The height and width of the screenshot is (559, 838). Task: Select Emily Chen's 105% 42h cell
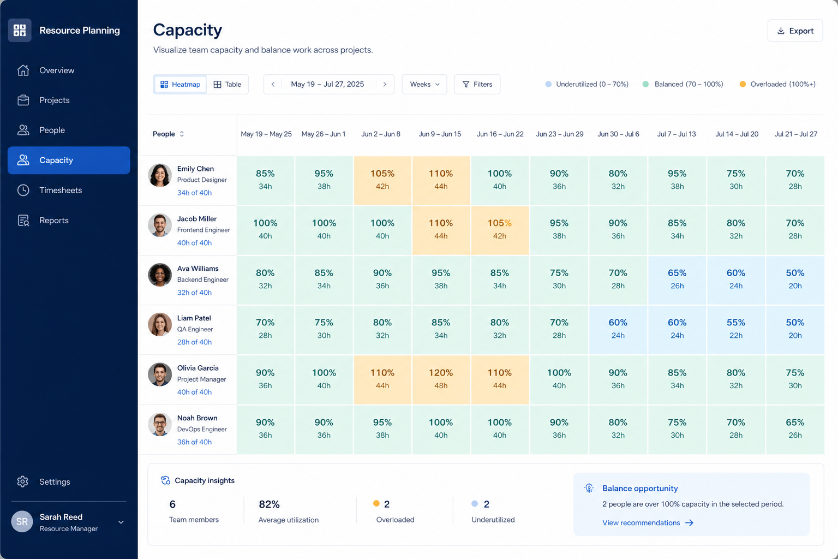click(382, 180)
